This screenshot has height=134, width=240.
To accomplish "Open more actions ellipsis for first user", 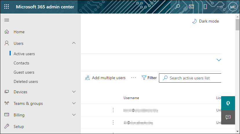I will 113,110.
